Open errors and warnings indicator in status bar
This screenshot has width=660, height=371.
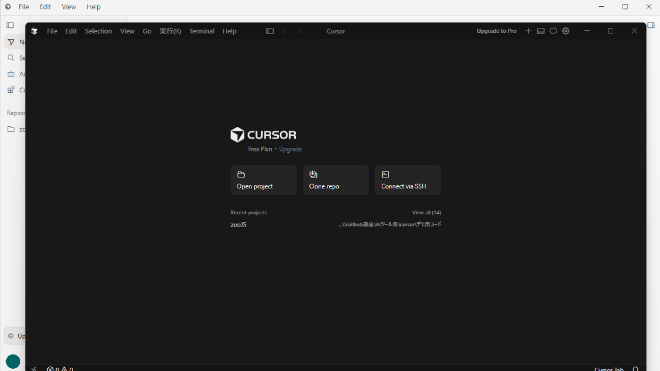point(60,369)
